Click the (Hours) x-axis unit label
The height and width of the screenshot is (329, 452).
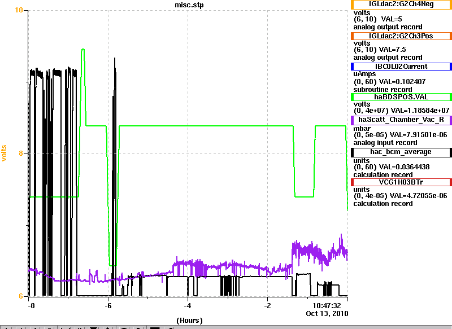(x=189, y=321)
